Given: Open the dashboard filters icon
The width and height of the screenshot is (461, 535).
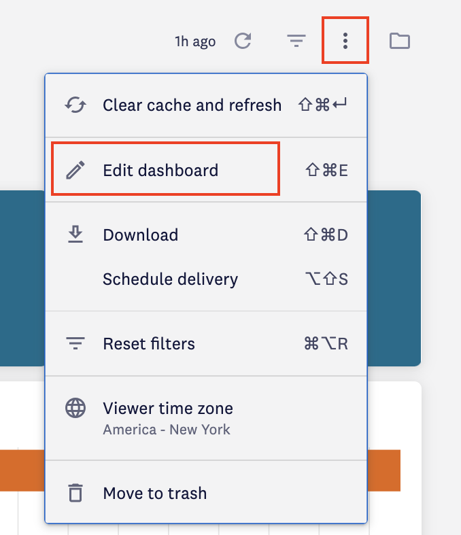Looking at the screenshot, I should click(x=296, y=41).
